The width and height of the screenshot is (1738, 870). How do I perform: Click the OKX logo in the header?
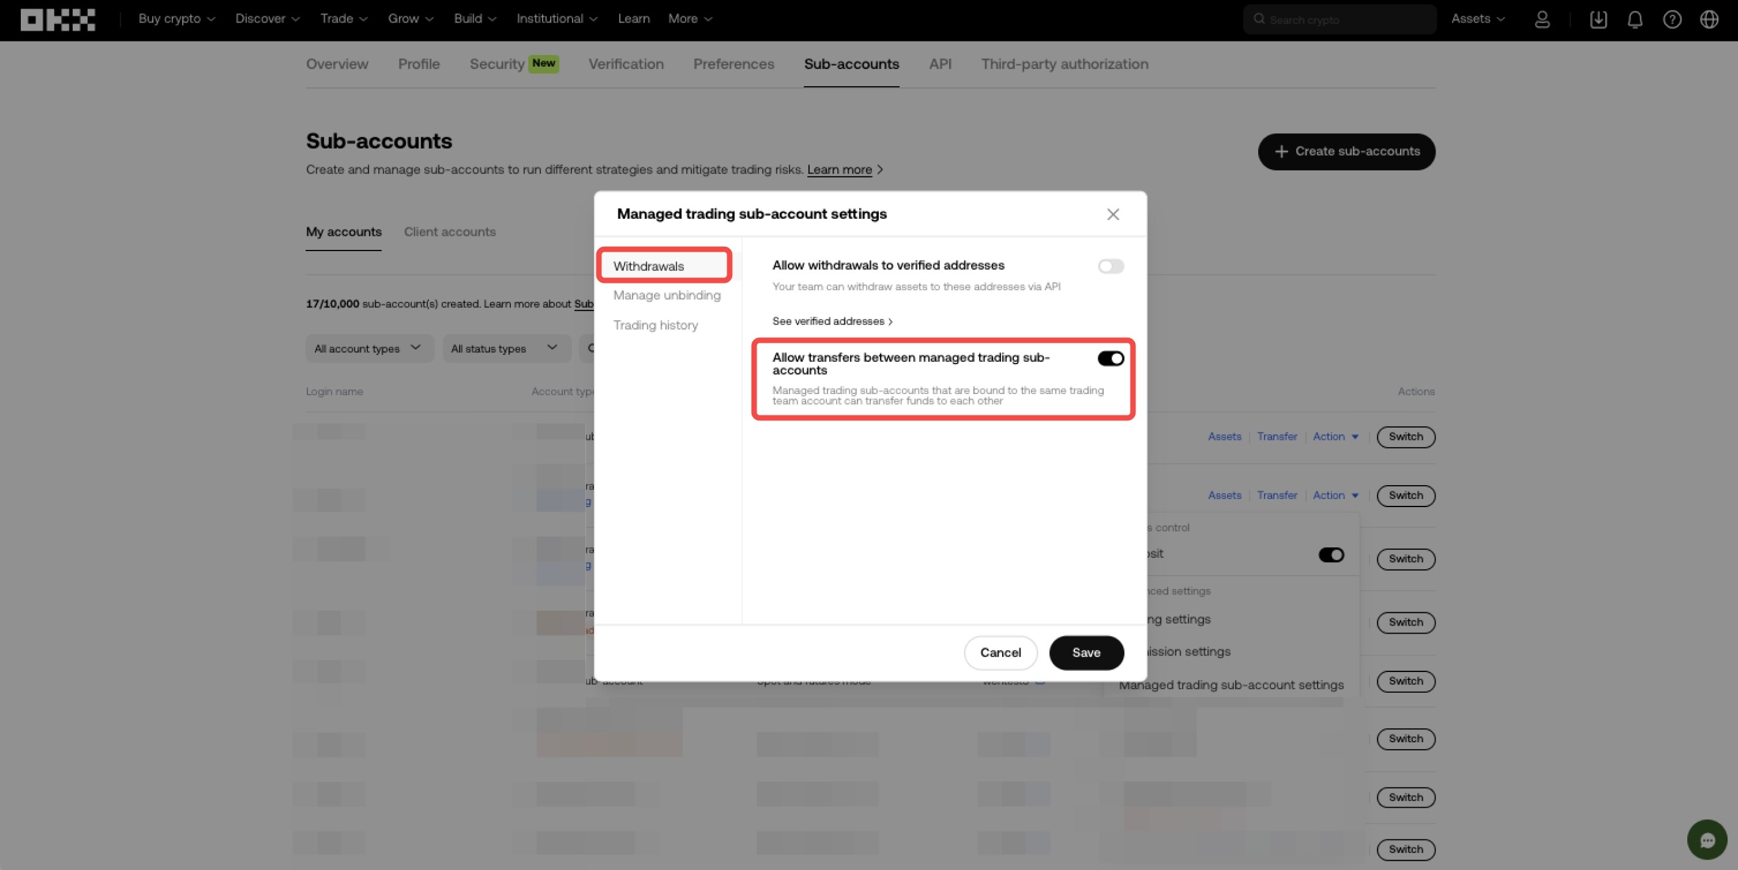(x=57, y=20)
